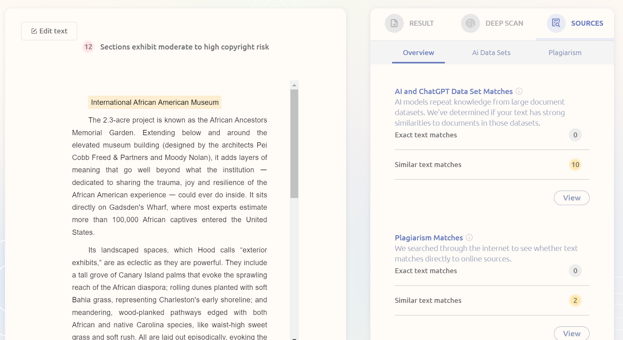
Task: Click info icon beside AI and ChatGPT Data Set Matches
Action: click(519, 91)
